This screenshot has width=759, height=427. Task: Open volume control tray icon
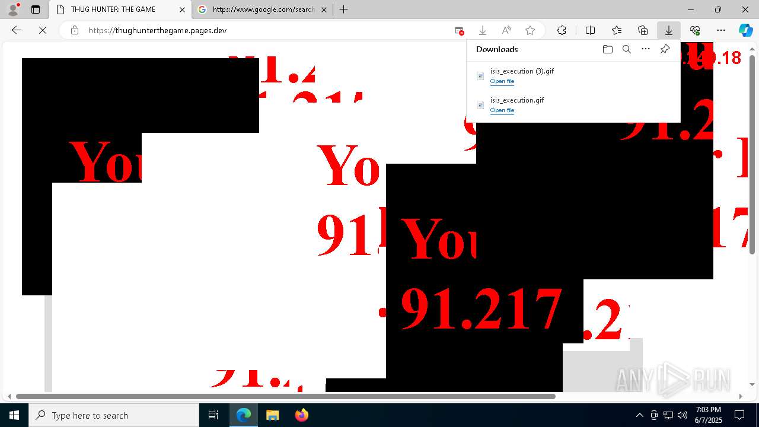click(683, 415)
